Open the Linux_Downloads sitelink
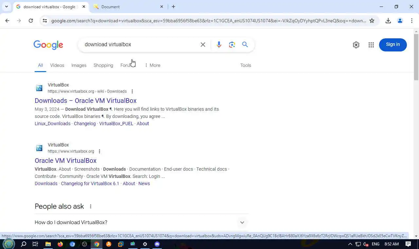This screenshot has height=249, width=419. pyautogui.click(x=52, y=124)
